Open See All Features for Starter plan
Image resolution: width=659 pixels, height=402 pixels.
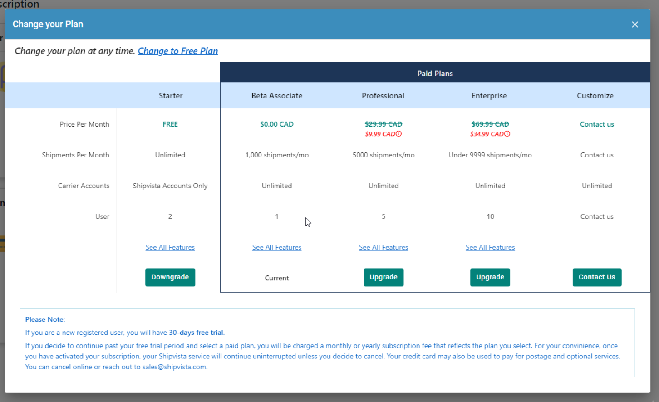click(x=170, y=247)
